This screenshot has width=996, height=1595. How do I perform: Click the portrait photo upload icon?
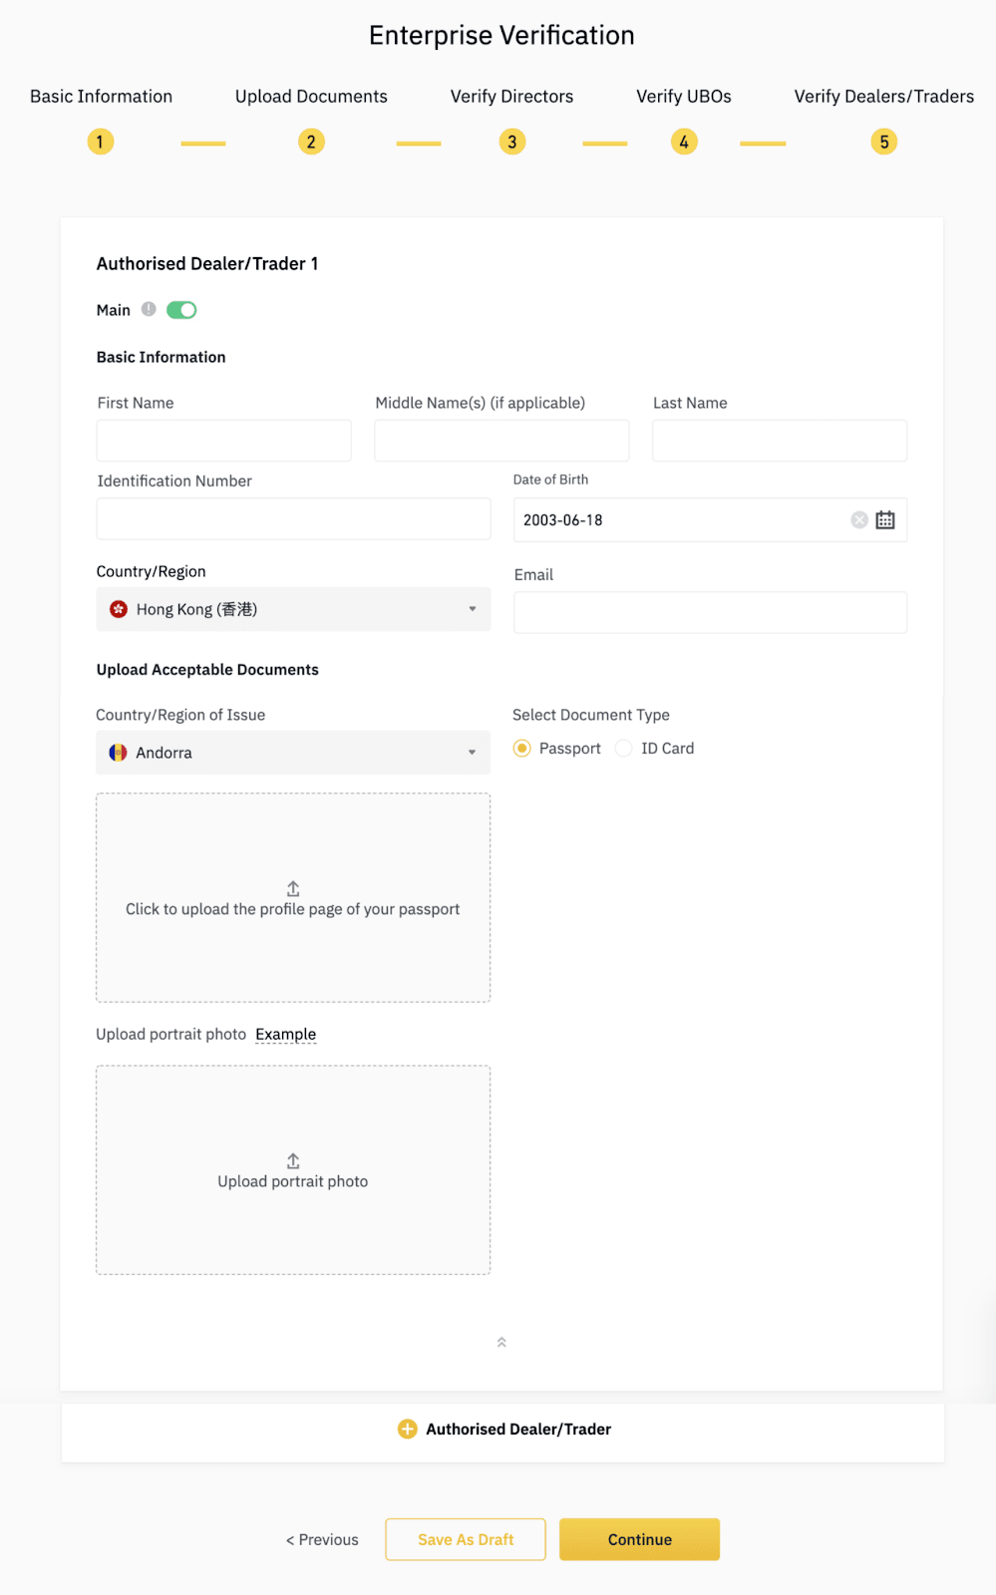(x=293, y=1160)
